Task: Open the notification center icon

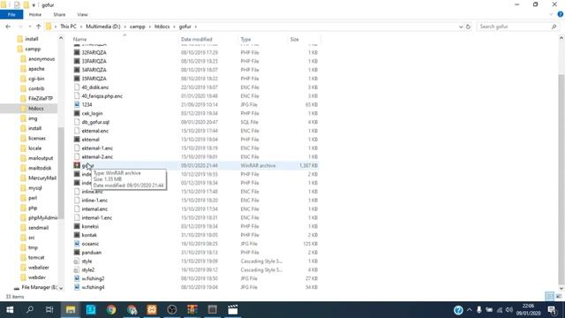Action: 552,310
